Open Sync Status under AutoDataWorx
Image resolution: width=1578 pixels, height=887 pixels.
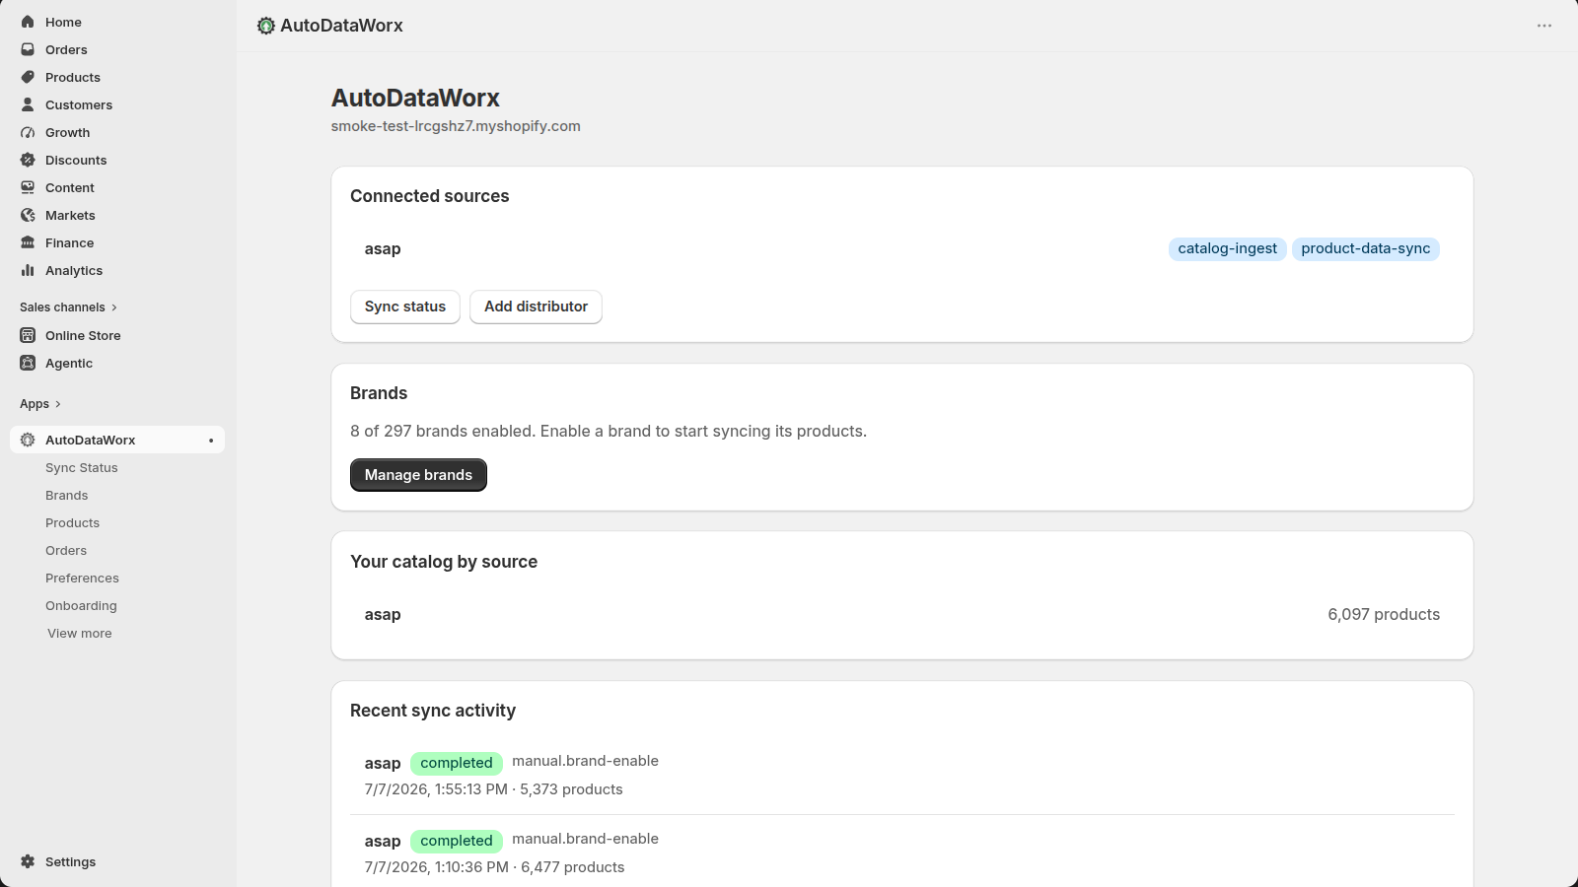[x=82, y=468]
